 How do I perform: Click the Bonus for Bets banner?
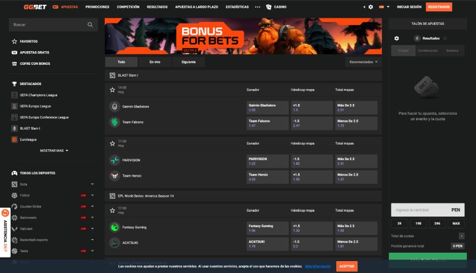(x=243, y=36)
